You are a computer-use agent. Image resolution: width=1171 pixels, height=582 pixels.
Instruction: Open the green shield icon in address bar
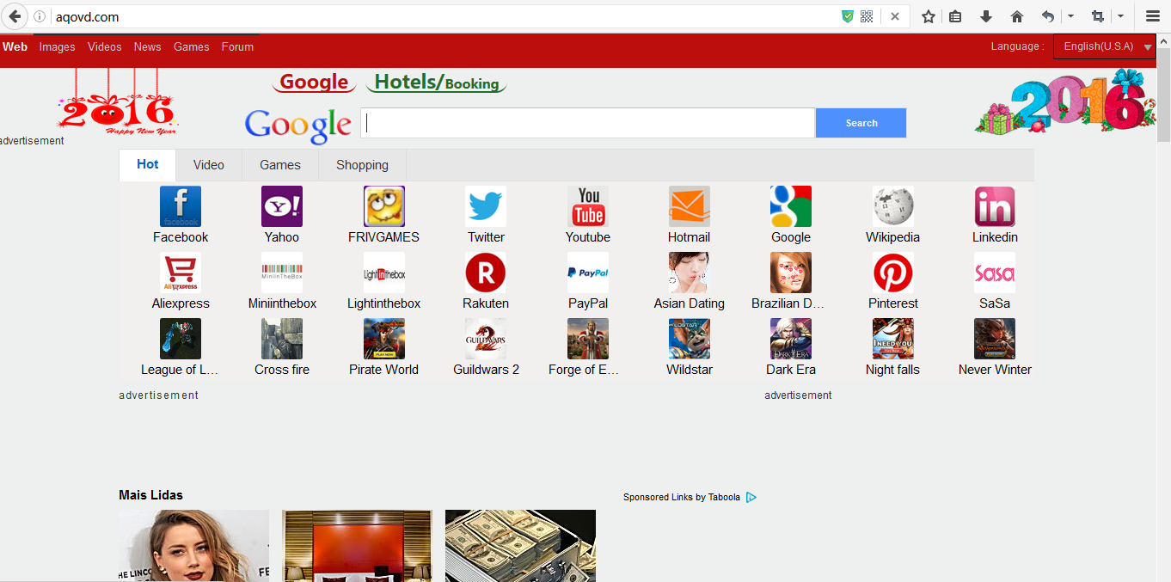point(848,16)
